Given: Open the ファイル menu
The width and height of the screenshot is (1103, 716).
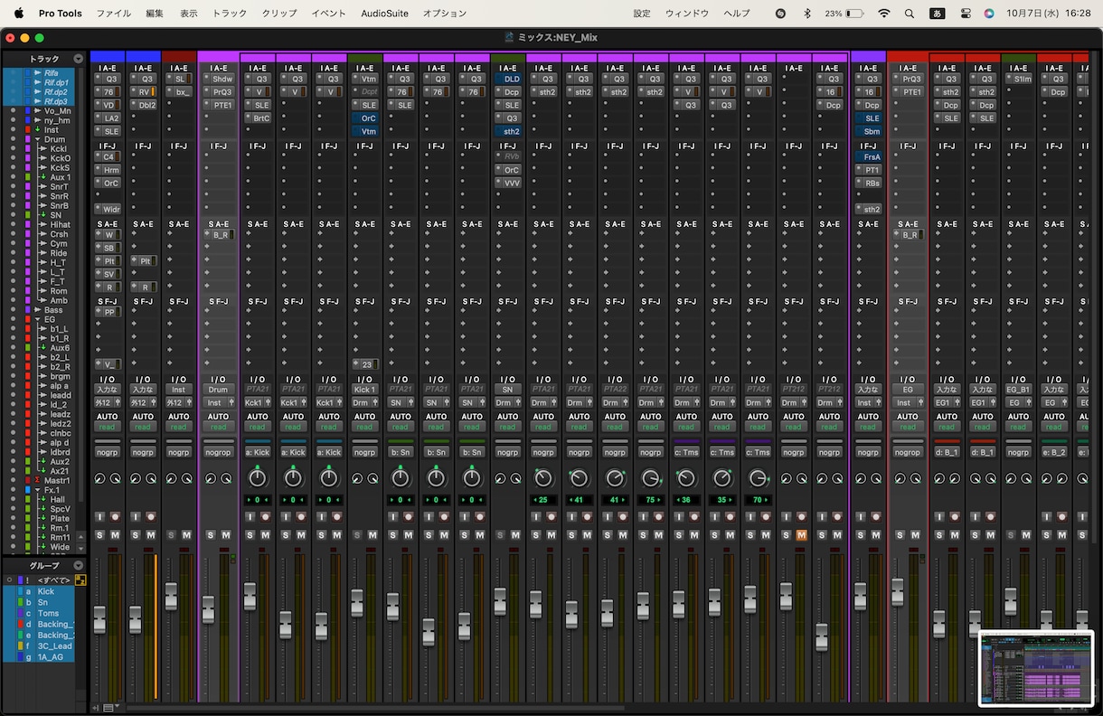Looking at the screenshot, I should 113,14.
